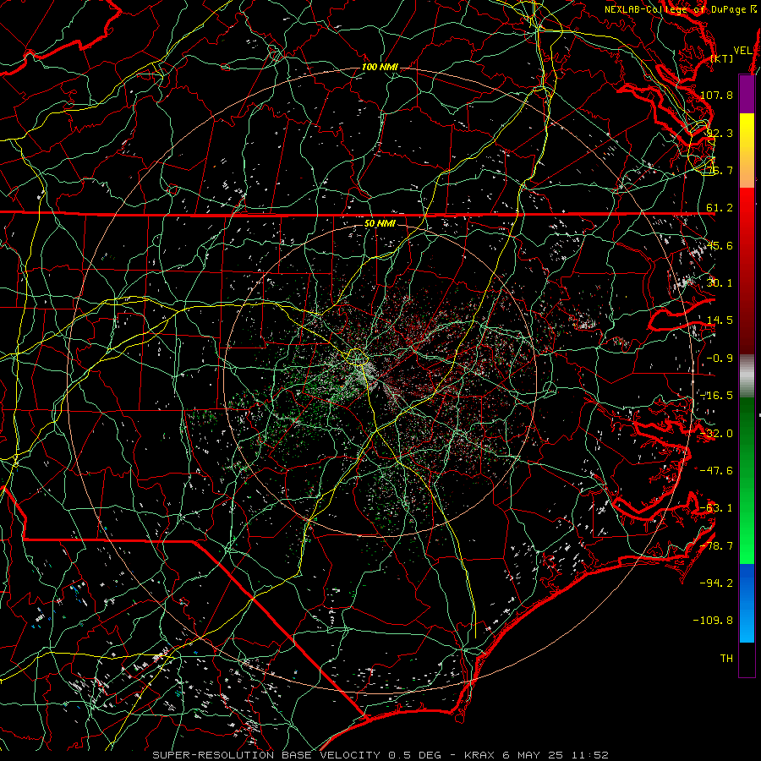Click the 45.6 velocity scale value

720,245
